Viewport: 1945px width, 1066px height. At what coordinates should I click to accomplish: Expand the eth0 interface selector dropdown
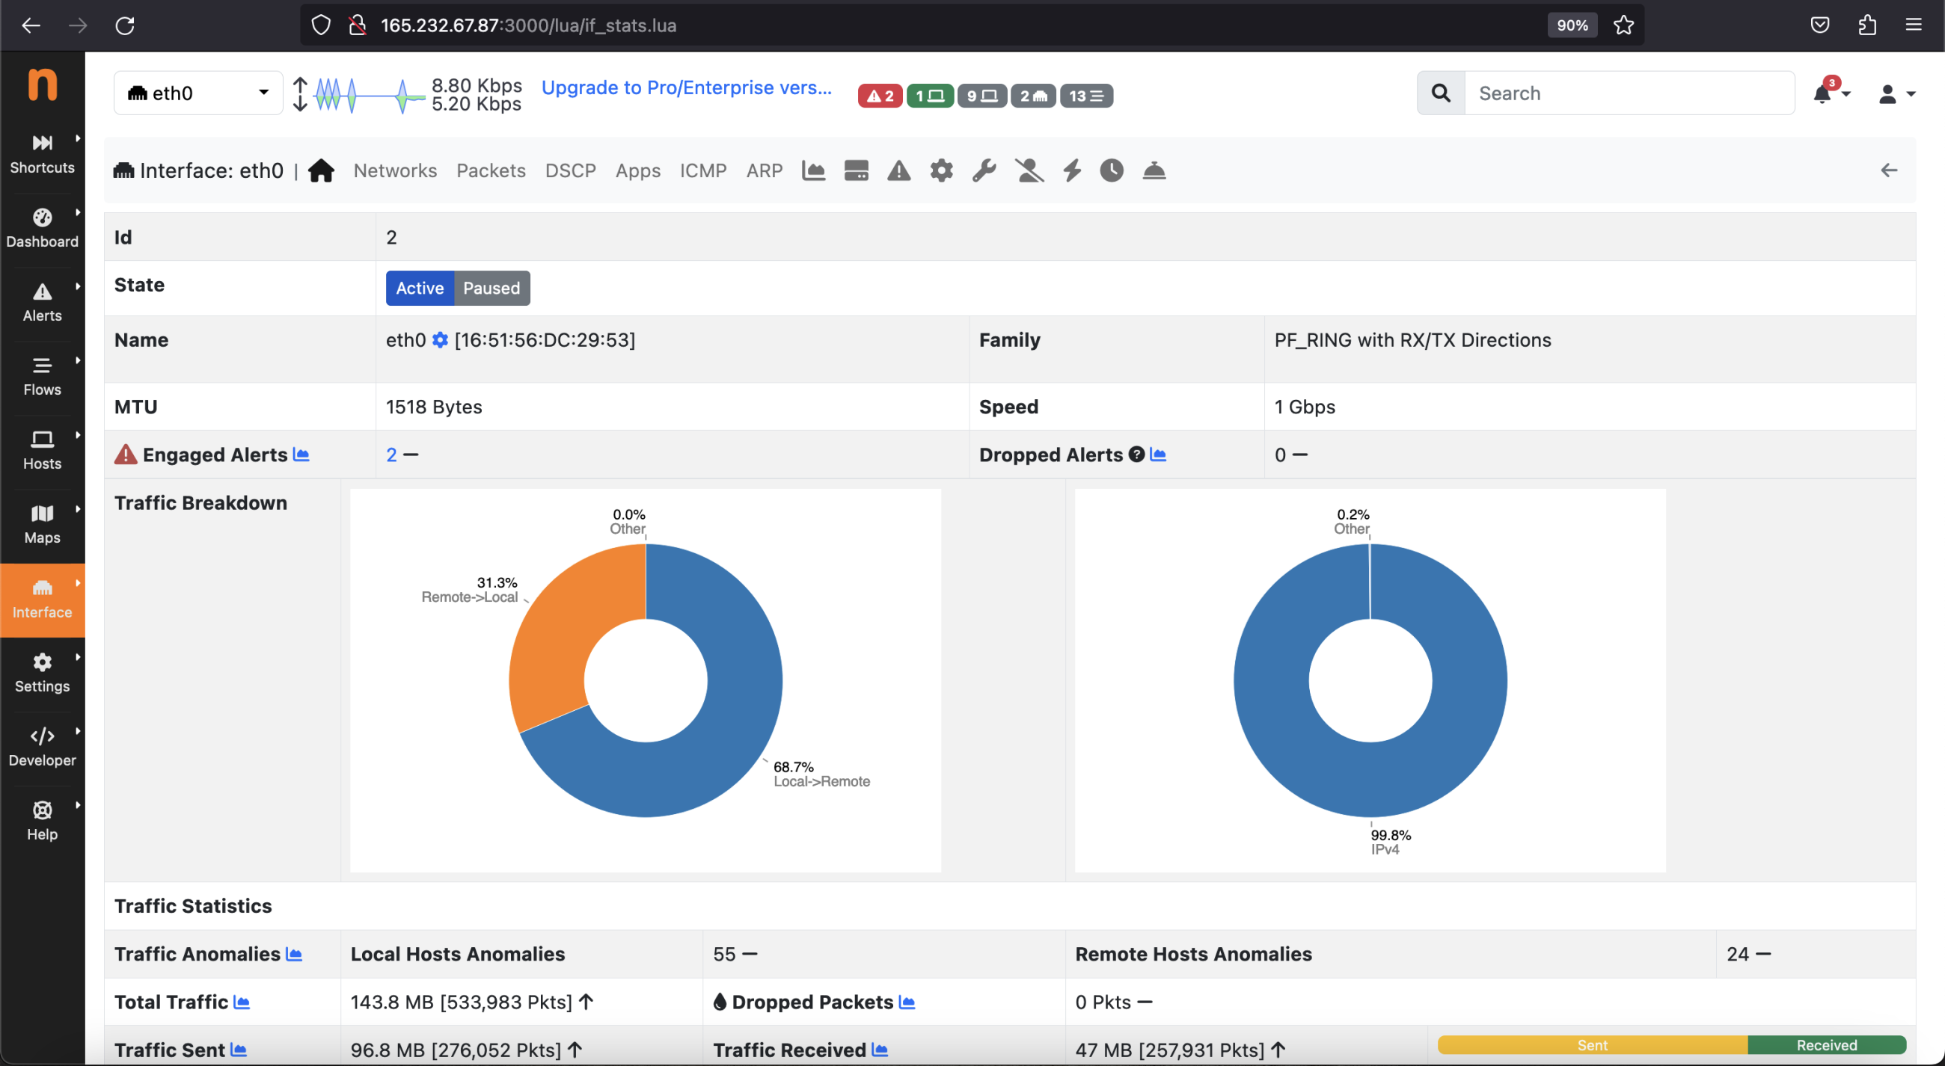point(197,93)
